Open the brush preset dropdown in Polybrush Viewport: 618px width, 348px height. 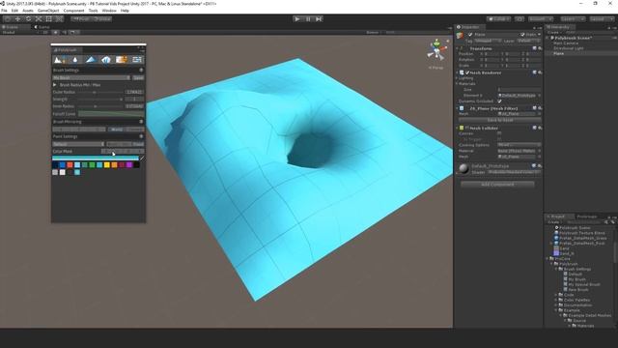pos(91,78)
